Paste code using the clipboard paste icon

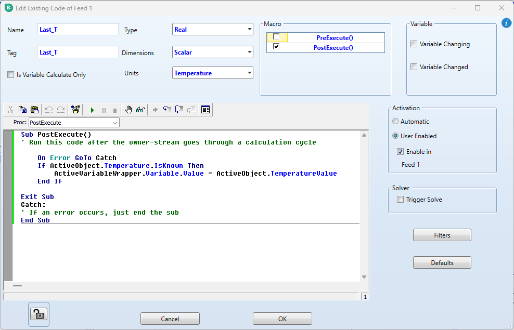[x=34, y=109]
